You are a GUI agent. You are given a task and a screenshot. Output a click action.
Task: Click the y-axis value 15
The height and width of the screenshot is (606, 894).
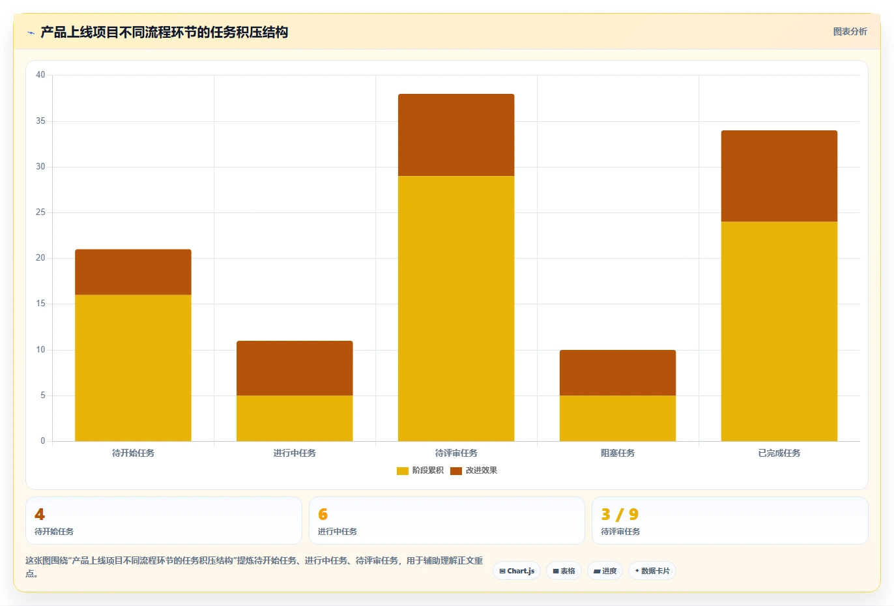coord(40,304)
